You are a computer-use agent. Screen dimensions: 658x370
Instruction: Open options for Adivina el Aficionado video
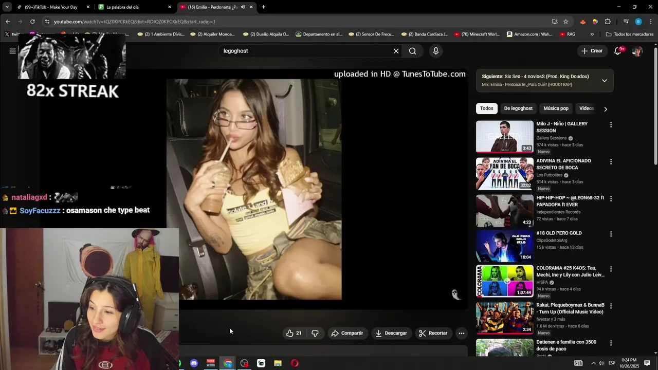(x=611, y=162)
